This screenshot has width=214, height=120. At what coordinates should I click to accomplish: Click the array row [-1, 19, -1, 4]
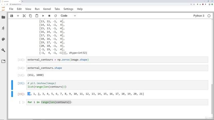tap(52, 49)
